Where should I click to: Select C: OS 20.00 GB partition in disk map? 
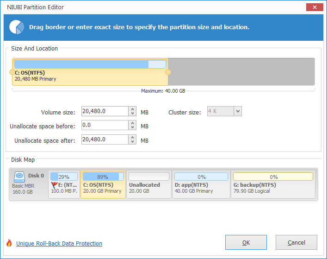coord(103,184)
